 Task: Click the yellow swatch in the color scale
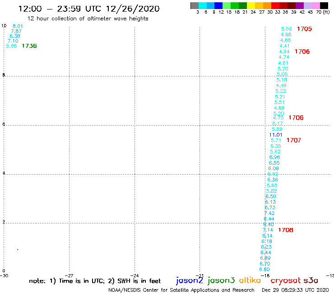(x=251, y=5)
